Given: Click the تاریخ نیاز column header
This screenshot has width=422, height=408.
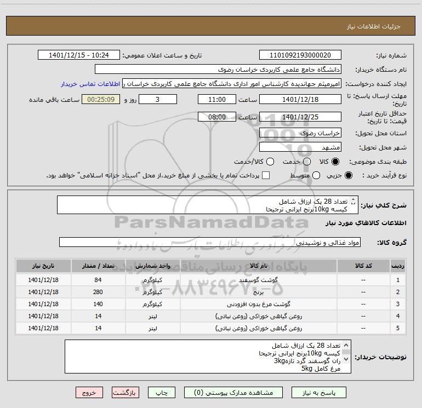Looking at the screenshot, I should (43, 266).
